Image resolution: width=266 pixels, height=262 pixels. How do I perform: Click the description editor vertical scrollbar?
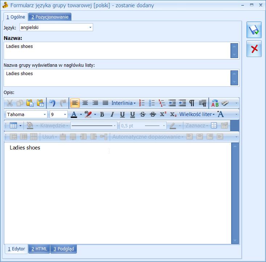click(235, 193)
